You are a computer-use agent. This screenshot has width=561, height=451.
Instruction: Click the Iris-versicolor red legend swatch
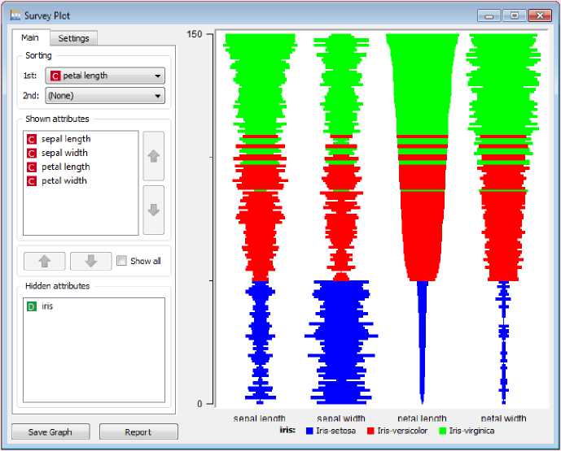coord(370,431)
